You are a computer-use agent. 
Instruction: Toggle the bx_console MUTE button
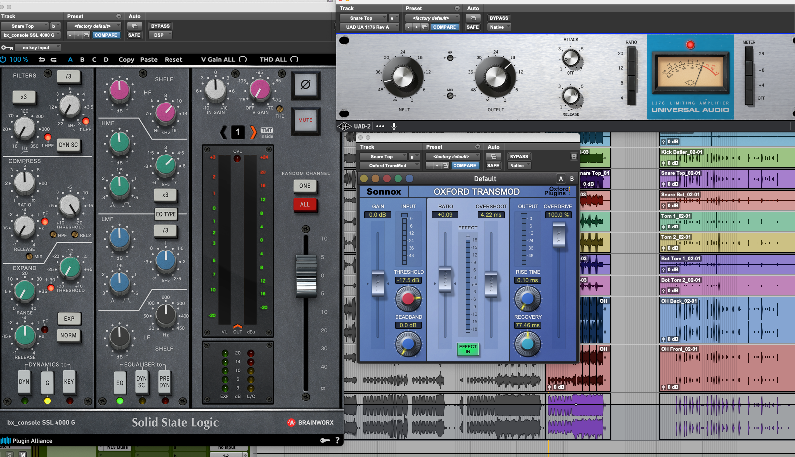pos(305,120)
